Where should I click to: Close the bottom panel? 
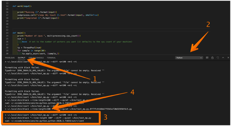(228, 58)
